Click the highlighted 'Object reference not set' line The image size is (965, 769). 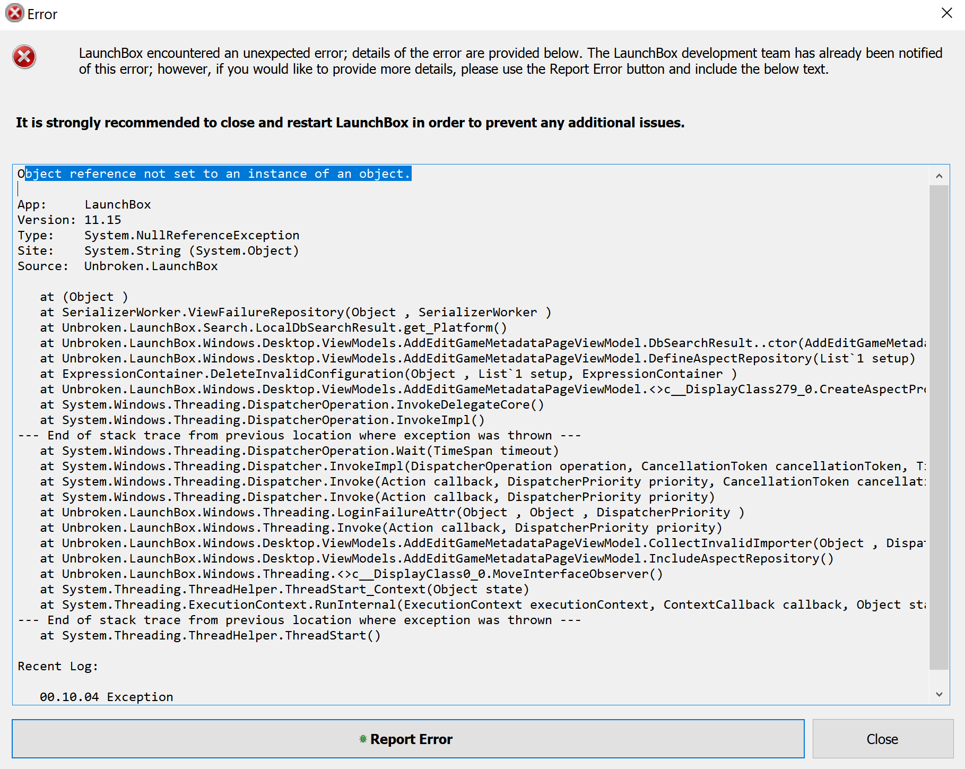(x=214, y=174)
